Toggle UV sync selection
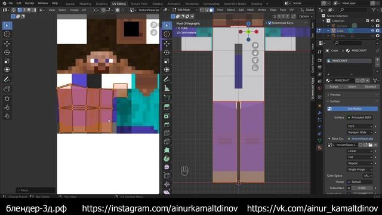 [x=13, y=10]
